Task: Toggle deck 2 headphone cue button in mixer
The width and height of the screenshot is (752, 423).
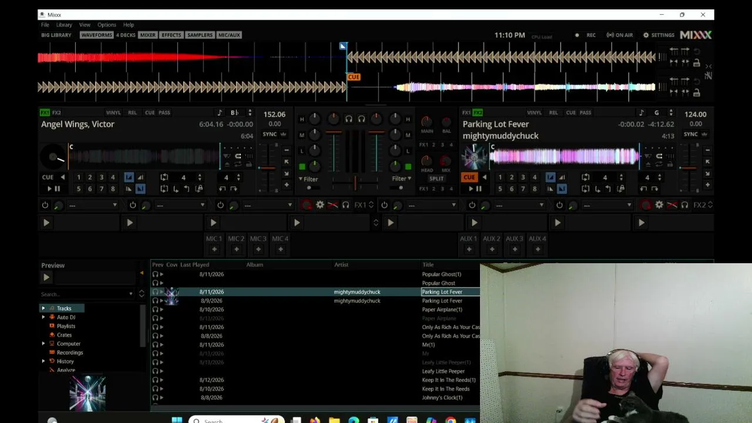Action: pos(361,119)
